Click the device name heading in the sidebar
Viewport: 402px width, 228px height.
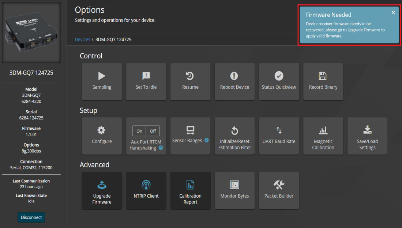coord(31,73)
